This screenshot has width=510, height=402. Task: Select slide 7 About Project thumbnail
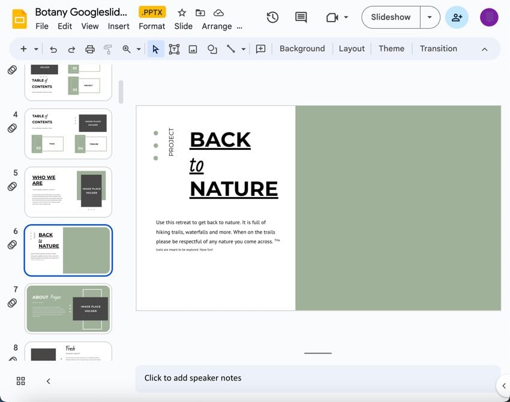click(68, 309)
